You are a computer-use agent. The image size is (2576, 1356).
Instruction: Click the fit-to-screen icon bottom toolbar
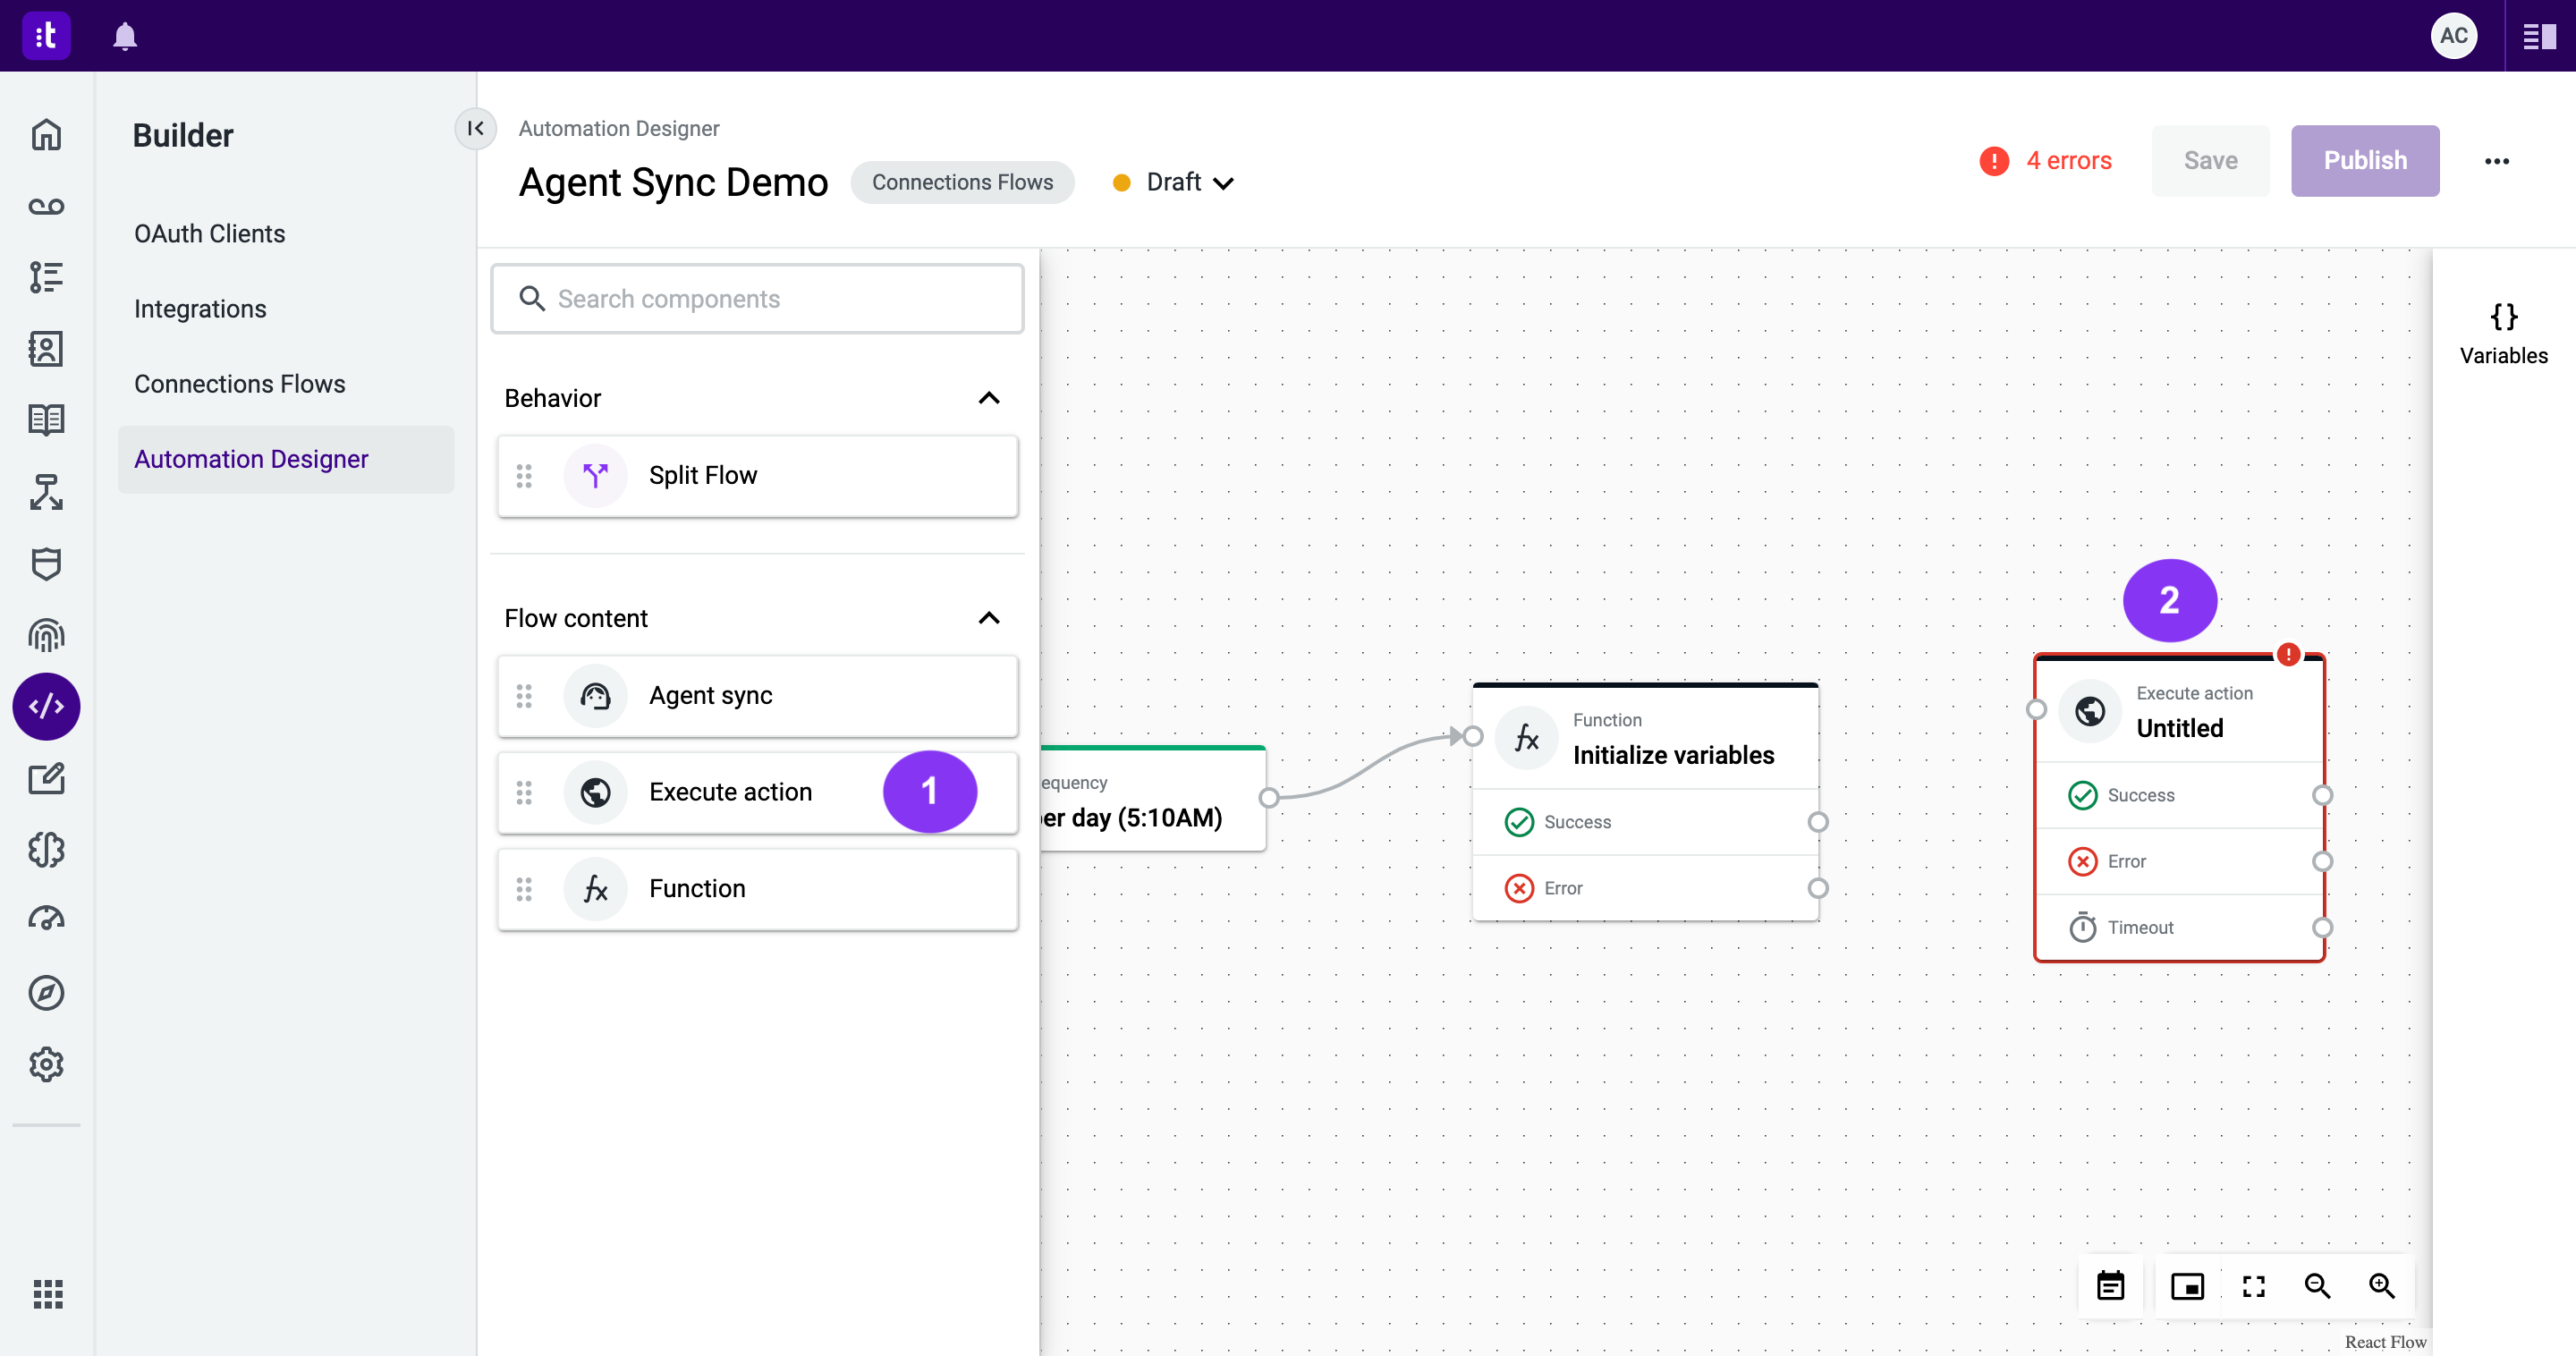[2252, 1286]
